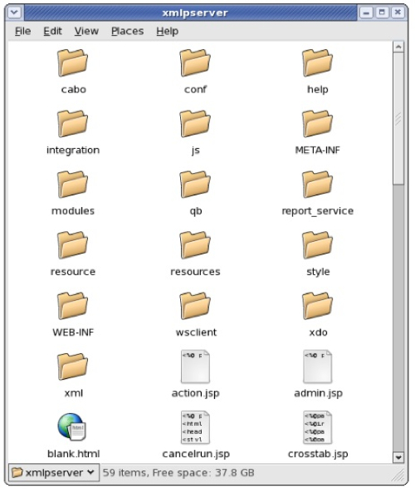Click the scrollbar up arrow
This screenshot has width=415, height=493.
point(398,47)
